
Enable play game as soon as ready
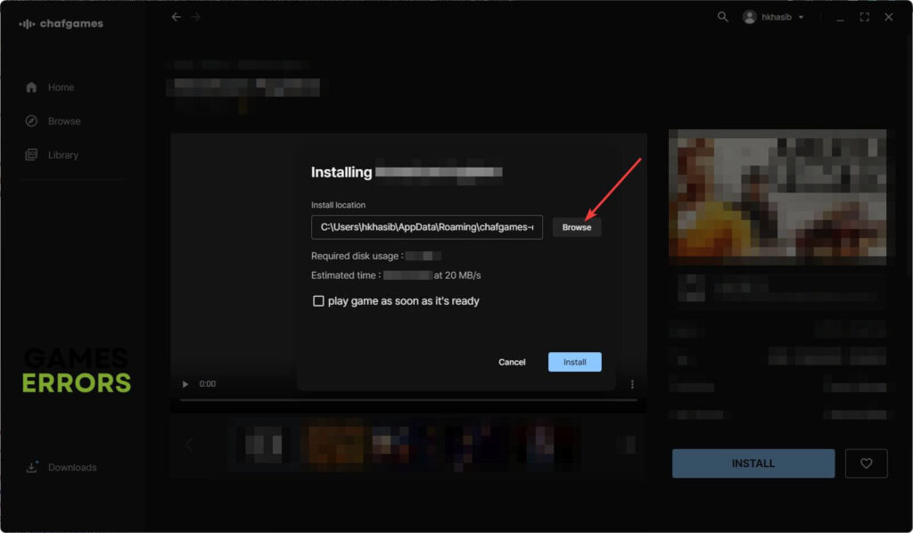coord(318,301)
